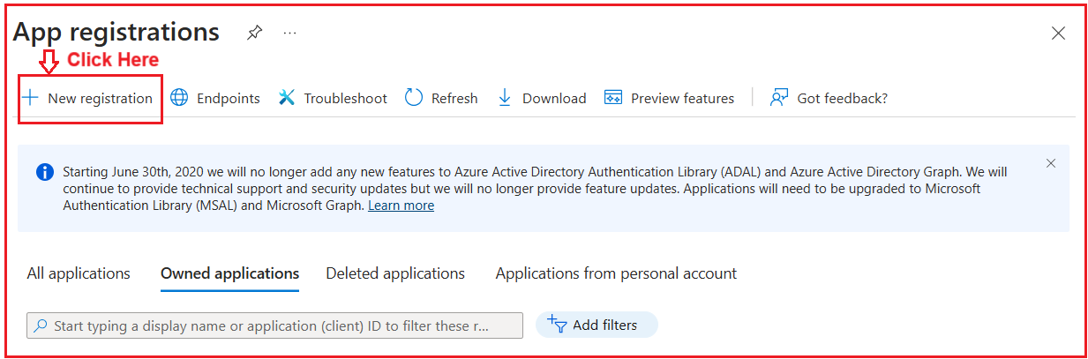The width and height of the screenshot is (1088, 359).
Task: Dismiss the ADAL deprecation notice banner
Action: point(1050,163)
